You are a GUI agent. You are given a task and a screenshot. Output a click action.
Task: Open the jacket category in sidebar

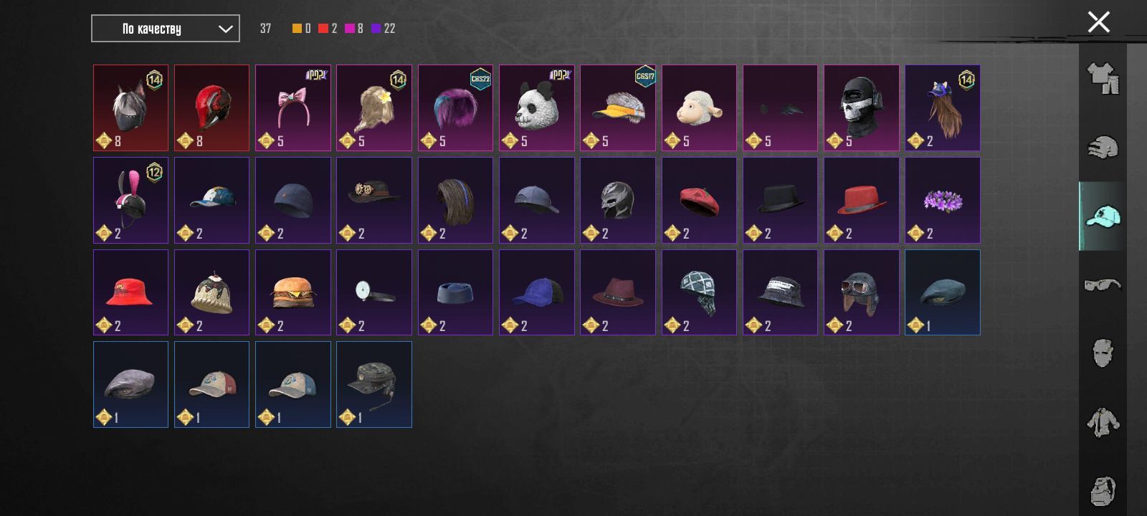click(x=1103, y=422)
